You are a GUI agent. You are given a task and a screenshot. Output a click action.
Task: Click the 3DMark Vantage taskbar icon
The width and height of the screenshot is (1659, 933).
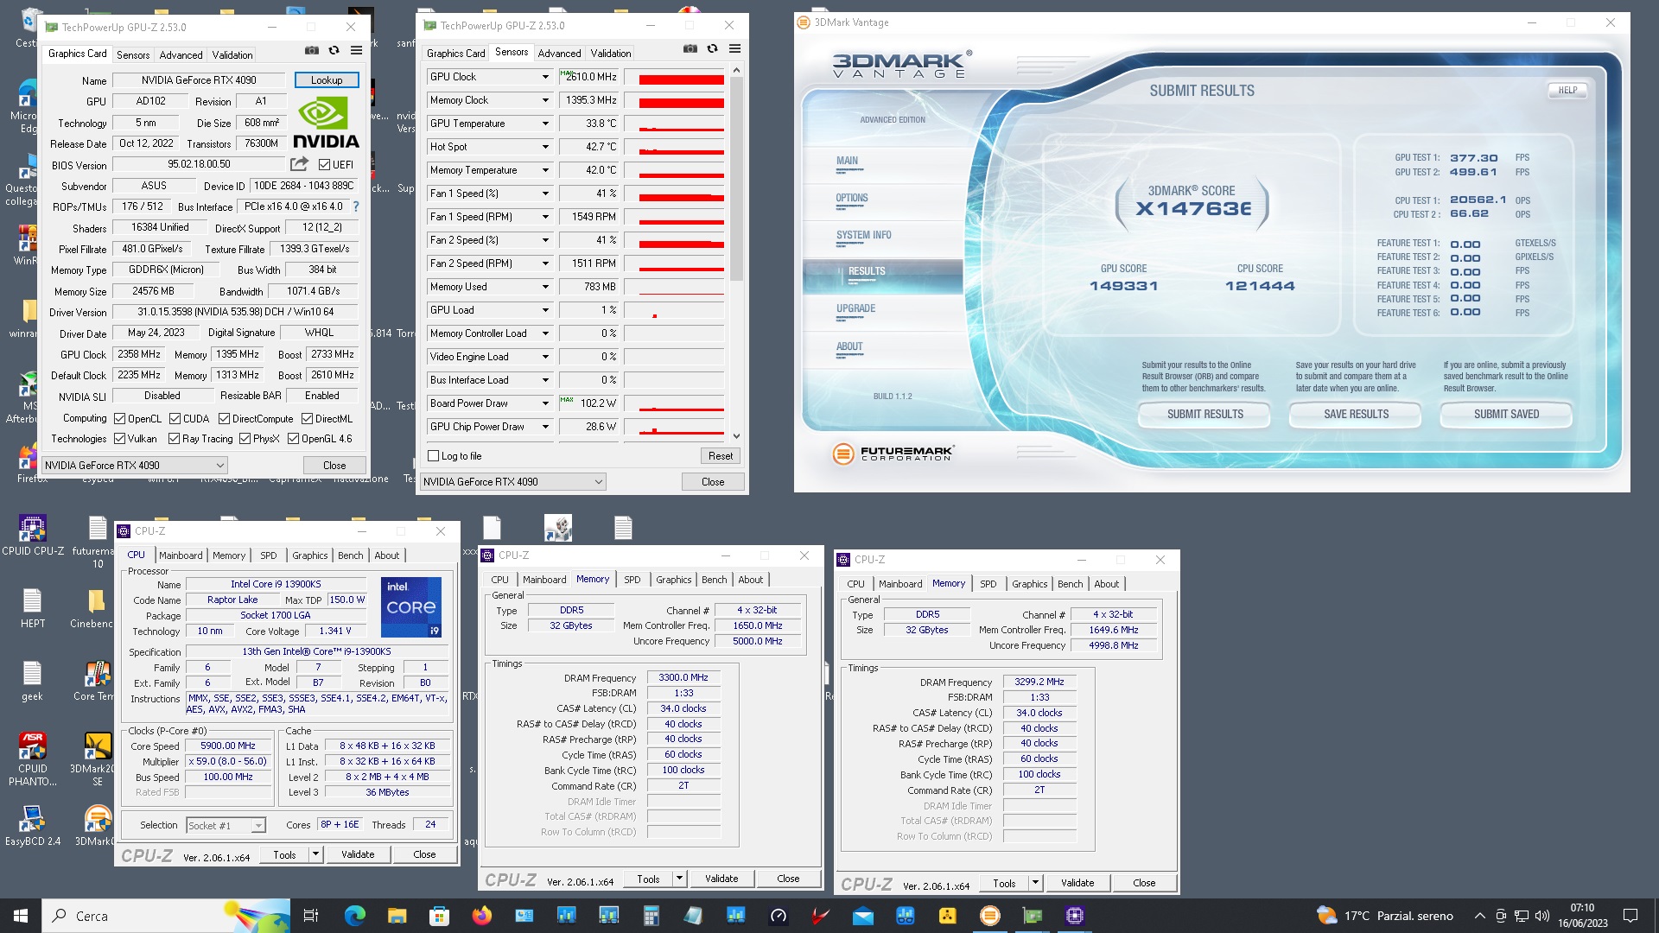989,916
